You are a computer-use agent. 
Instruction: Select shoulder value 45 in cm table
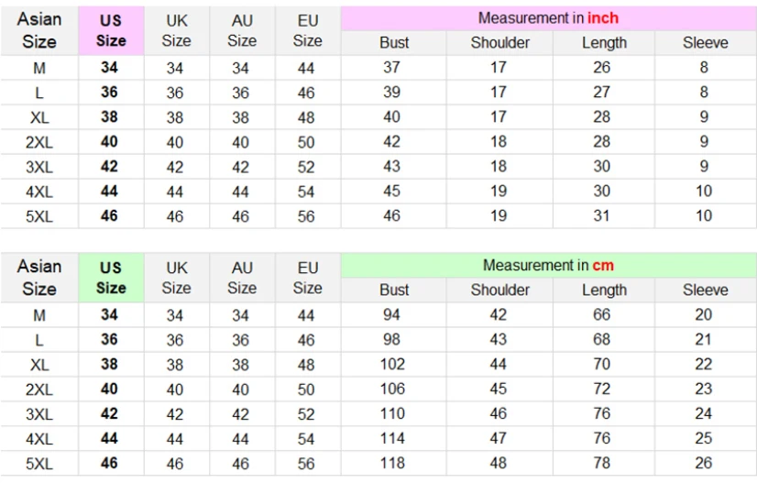pyautogui.click(x=499, y=389)
